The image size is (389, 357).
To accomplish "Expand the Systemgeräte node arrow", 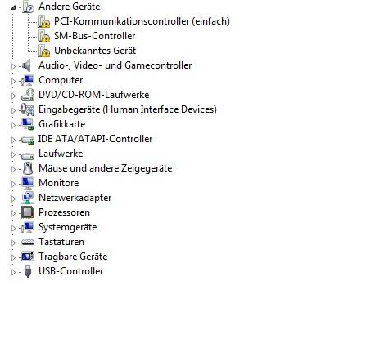I will pos(13,228).
